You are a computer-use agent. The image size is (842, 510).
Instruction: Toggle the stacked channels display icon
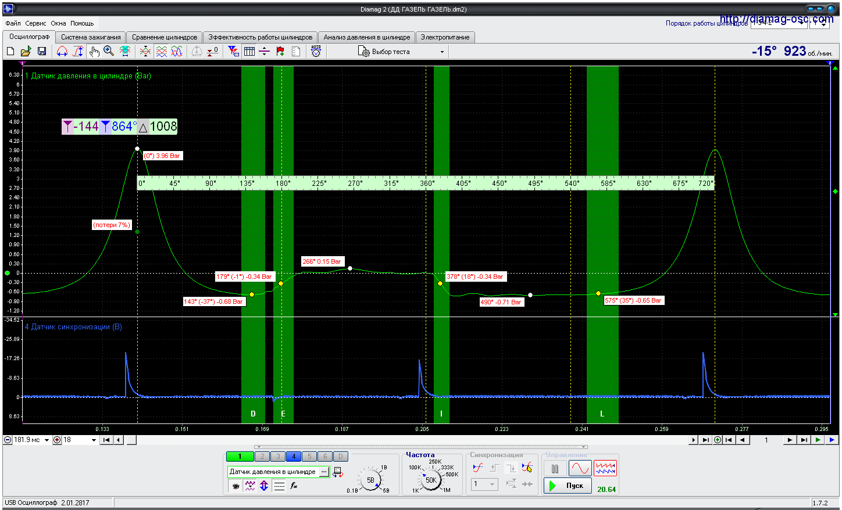162,52
